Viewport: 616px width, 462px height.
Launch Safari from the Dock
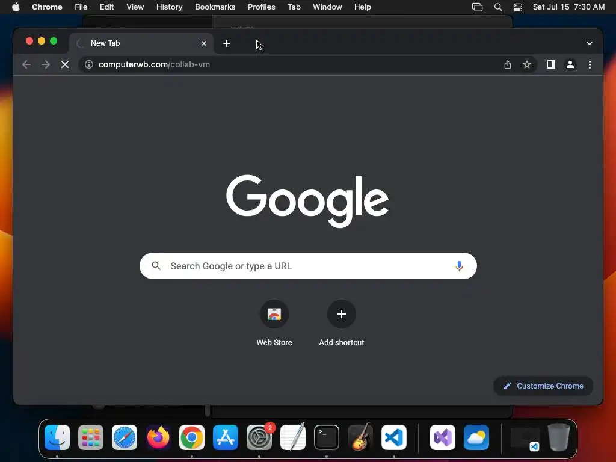coord(125,437)
